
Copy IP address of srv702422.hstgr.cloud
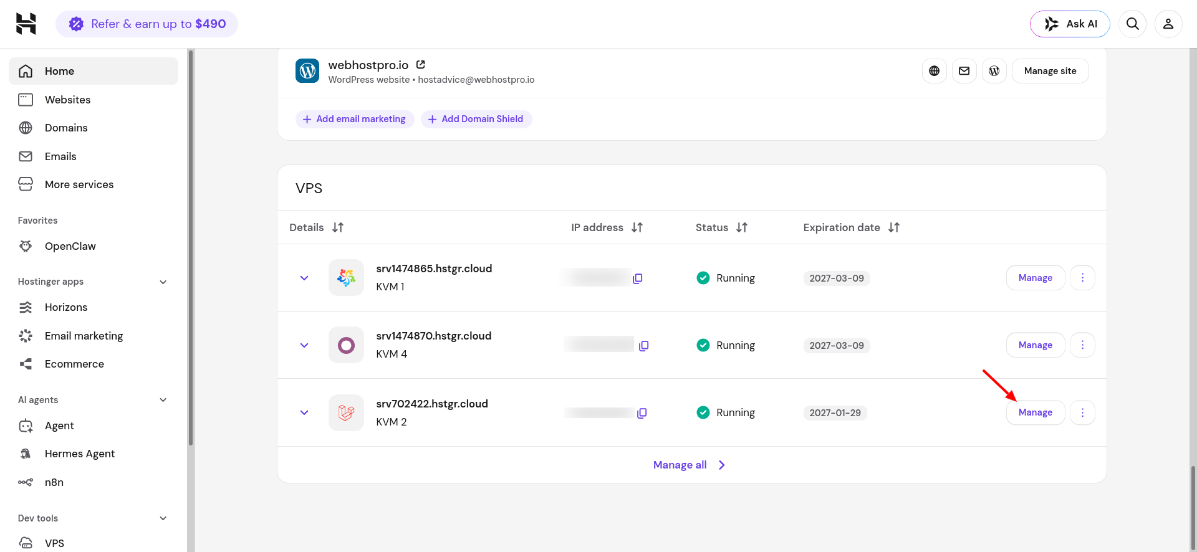coord(642,413)
